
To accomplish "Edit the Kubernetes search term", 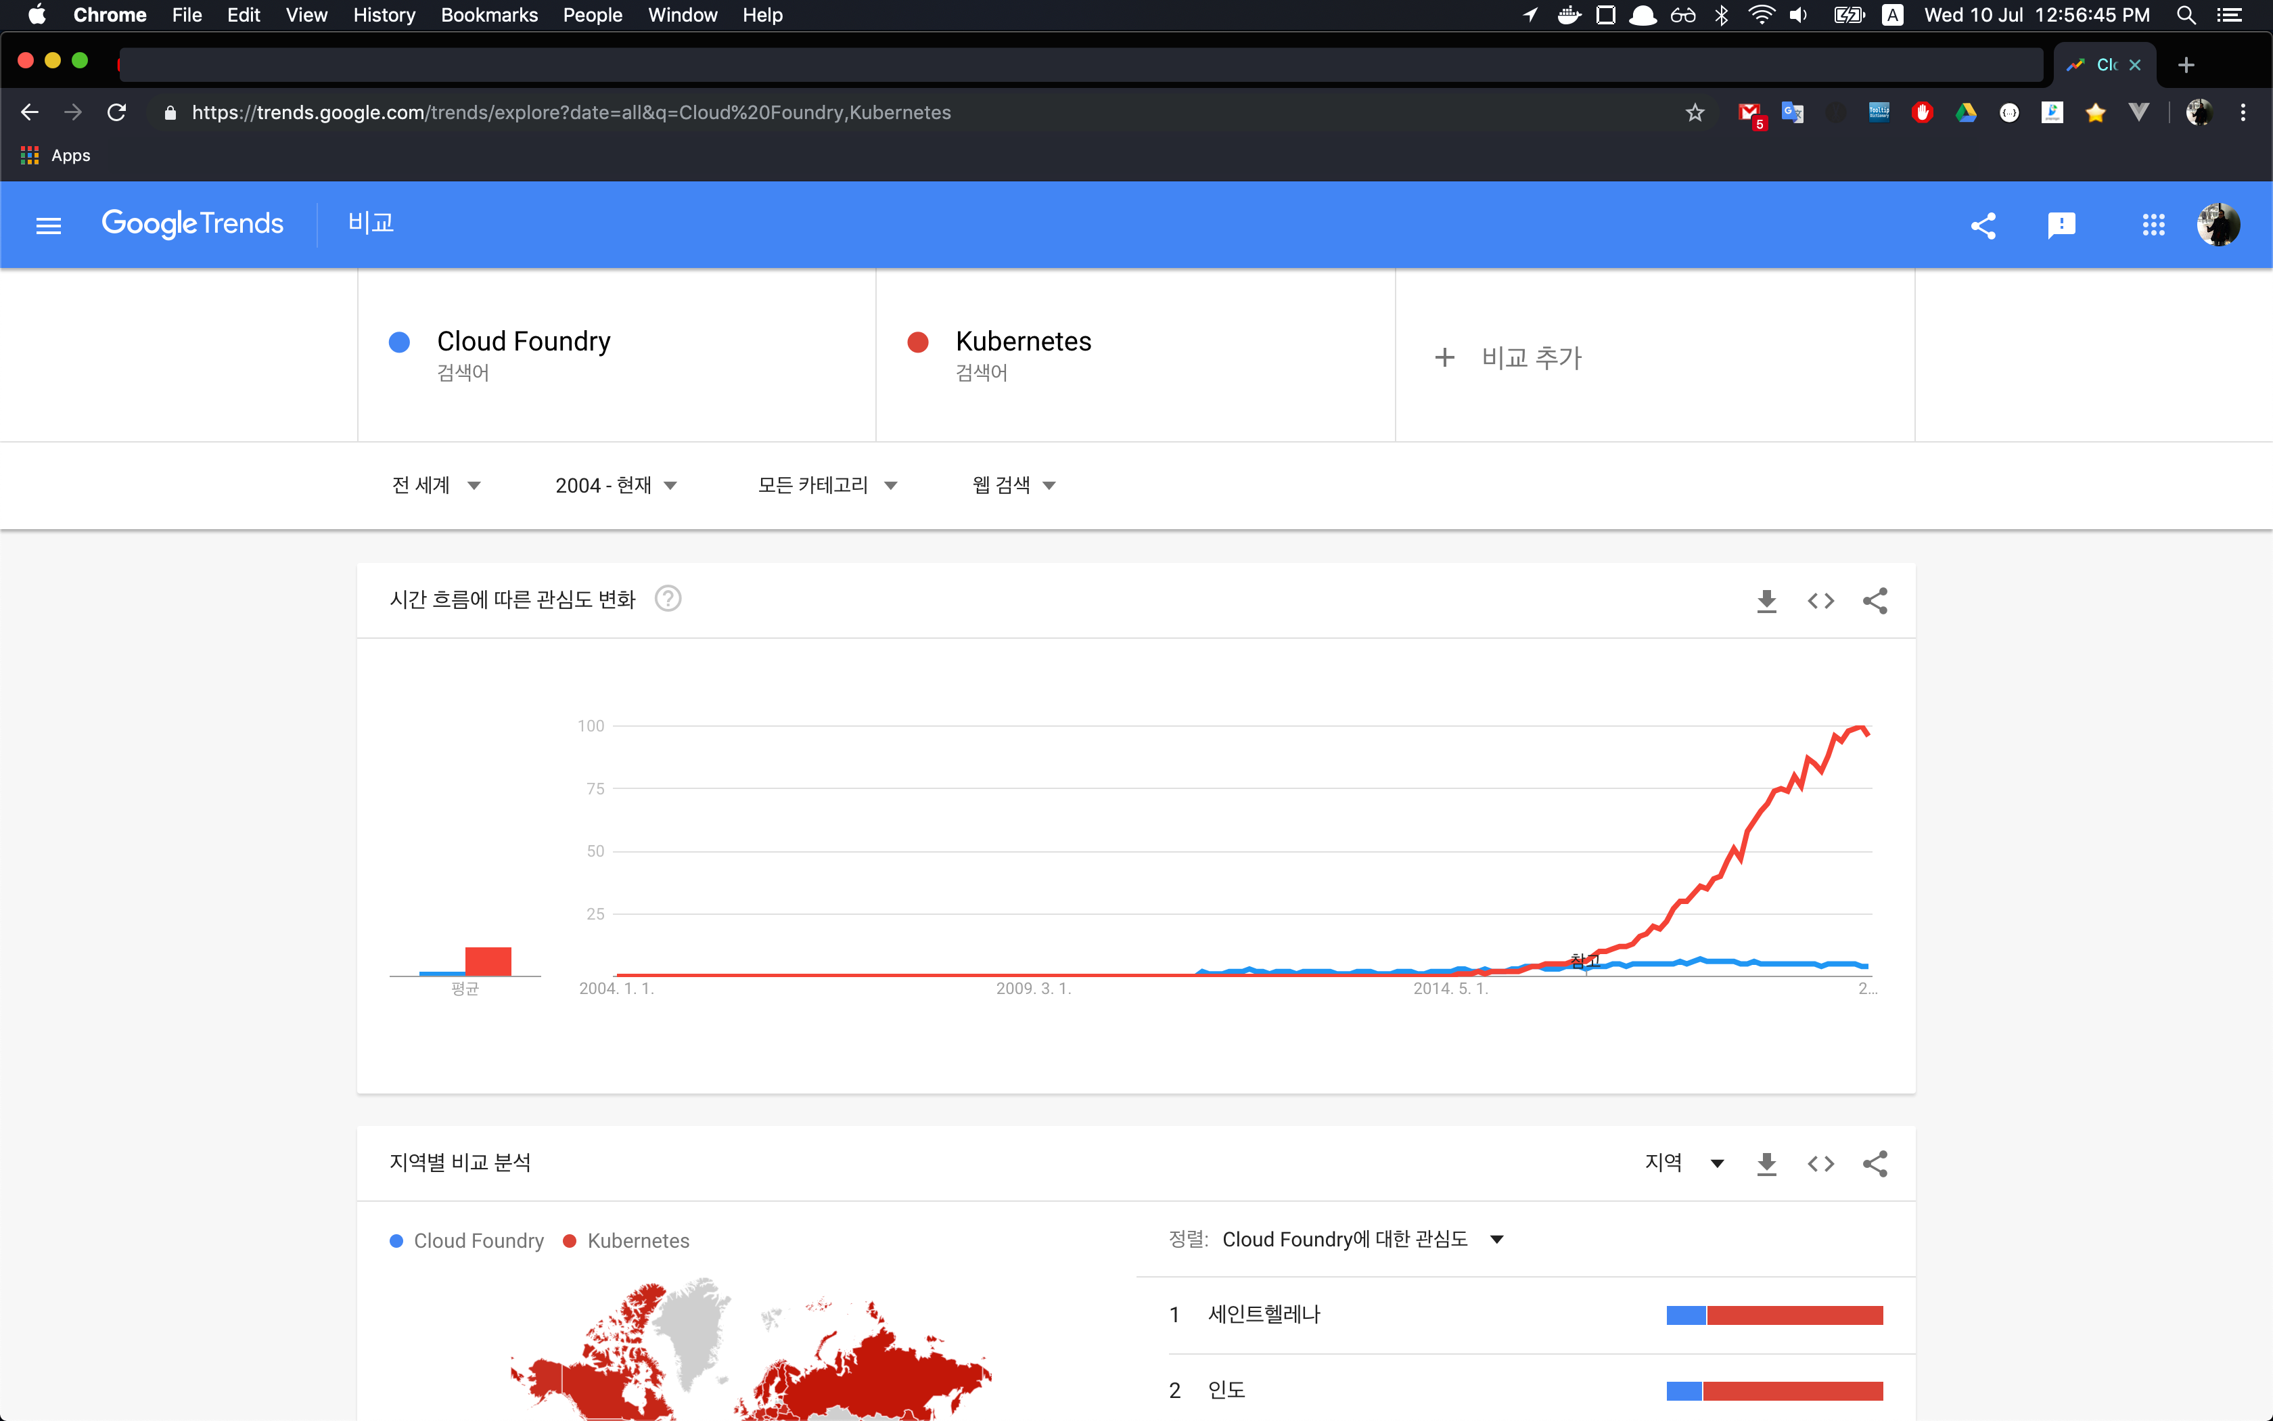I will click(x=1134, y=355).
